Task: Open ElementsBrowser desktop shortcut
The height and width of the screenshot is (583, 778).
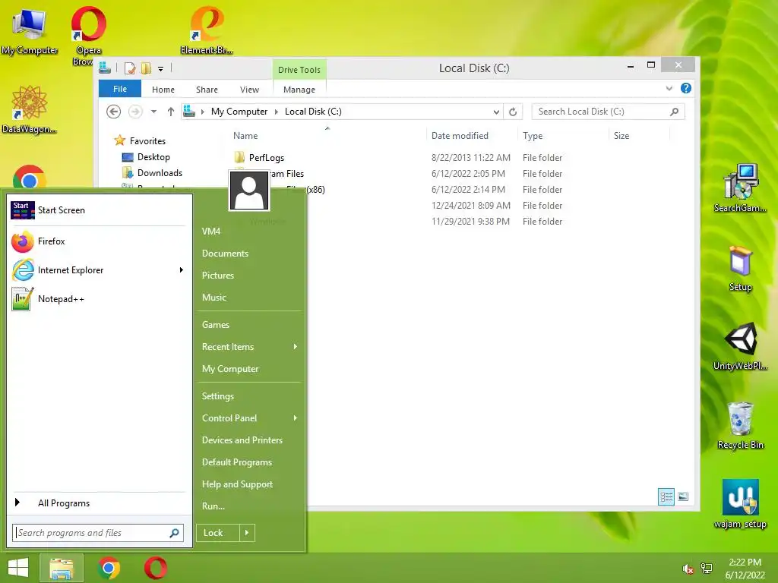Action: point(207,30)
